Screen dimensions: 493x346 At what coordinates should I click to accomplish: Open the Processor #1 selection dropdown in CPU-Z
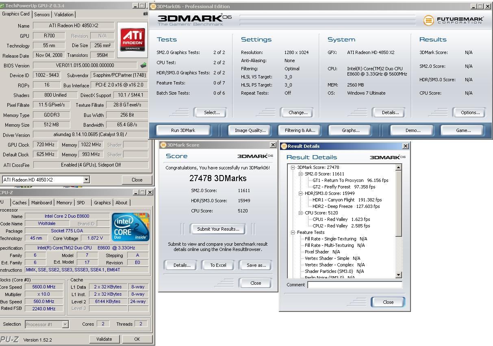(x=65, y=324)
